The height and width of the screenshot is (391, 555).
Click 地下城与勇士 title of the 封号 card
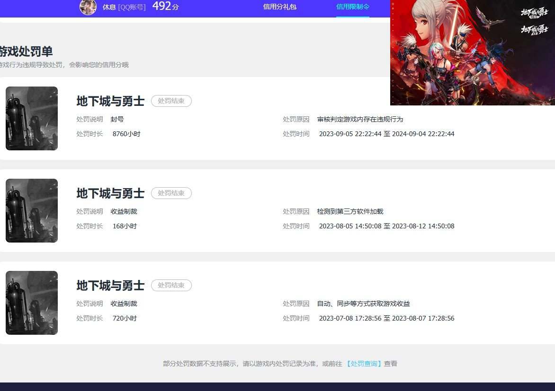tap(110, 101)
